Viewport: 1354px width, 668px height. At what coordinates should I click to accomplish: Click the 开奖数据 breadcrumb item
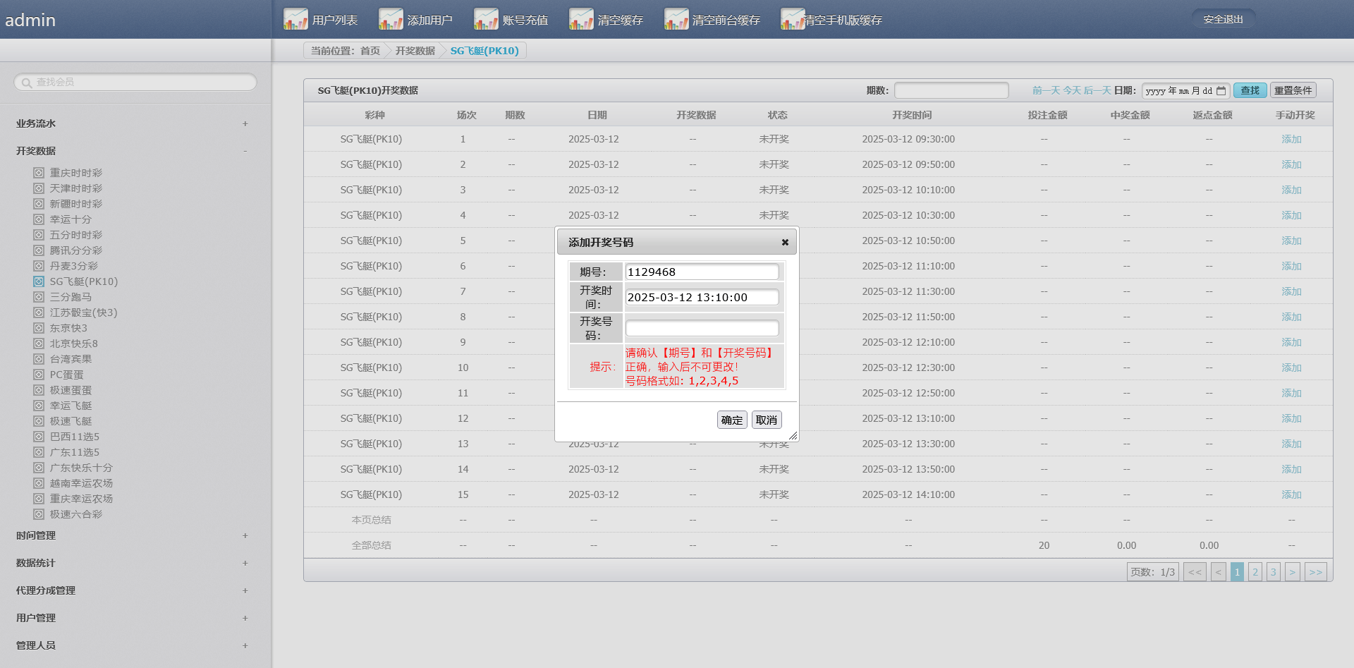click(x=415, y=51)
